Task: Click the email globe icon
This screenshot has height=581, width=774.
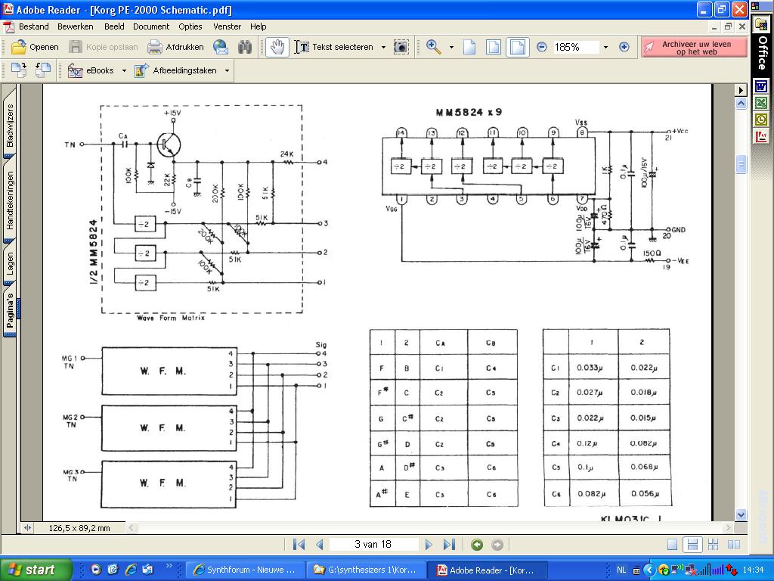Action: click(x=221, y=47)
